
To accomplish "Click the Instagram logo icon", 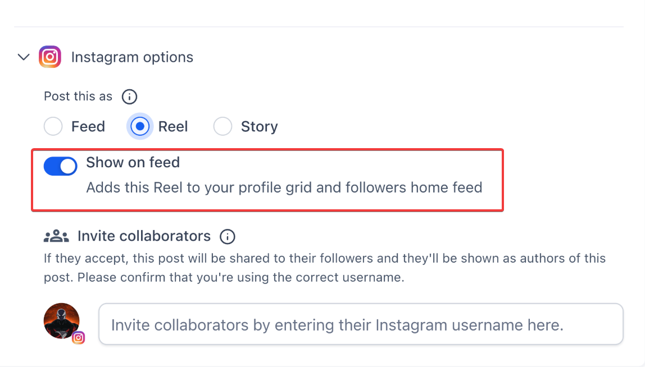I will coord(50,57).
